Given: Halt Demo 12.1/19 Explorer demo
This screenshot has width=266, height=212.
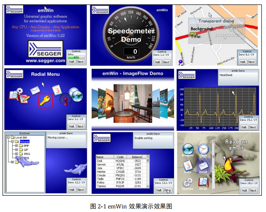Looking at the screenshot, I should coord(72,190).
